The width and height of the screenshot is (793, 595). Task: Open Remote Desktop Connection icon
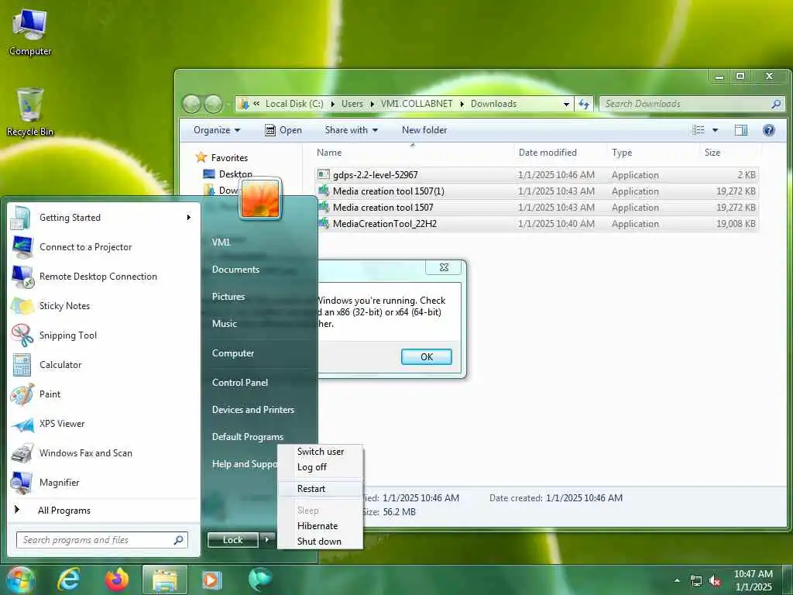pos(22,277)
